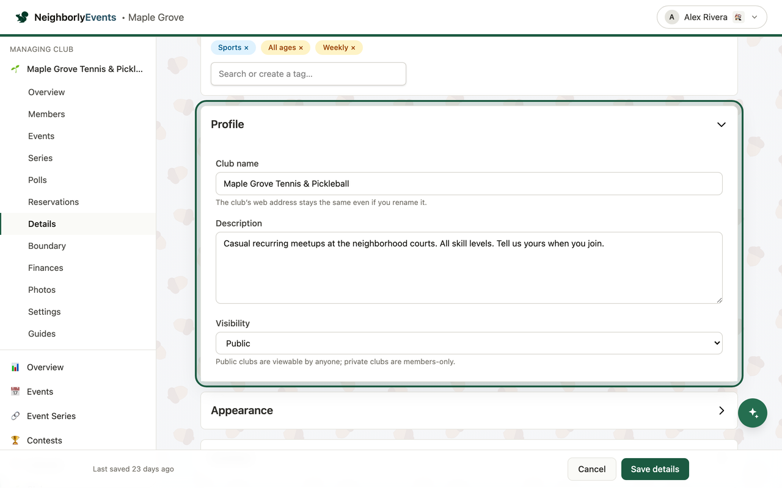Go to Finances
The width and height of the screenshot is (782, 488).
(46, 268)
